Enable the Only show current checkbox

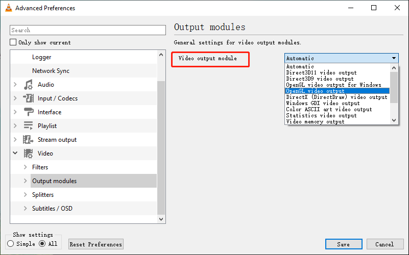pos(13,42)
